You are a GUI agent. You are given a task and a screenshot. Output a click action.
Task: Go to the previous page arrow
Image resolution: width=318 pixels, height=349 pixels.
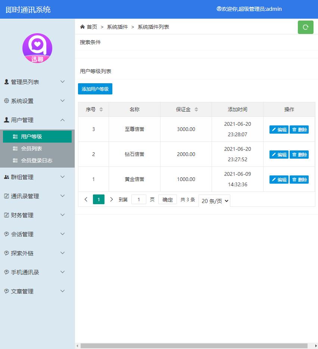(86, 199)
